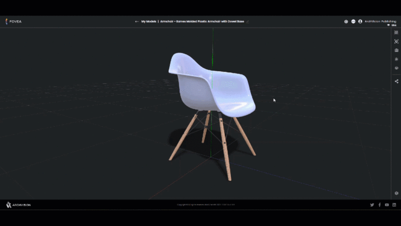Click the FOVEA logo
Image resolution: width=401 pixels, height=226 pixels.
click(14, 21)
